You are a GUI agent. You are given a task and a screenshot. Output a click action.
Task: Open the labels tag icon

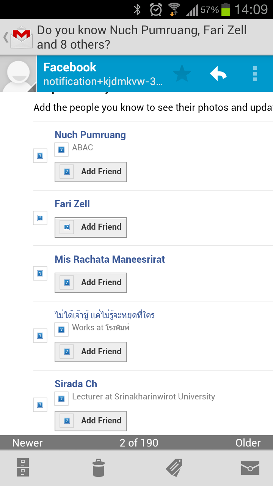[x=174, y=467]
